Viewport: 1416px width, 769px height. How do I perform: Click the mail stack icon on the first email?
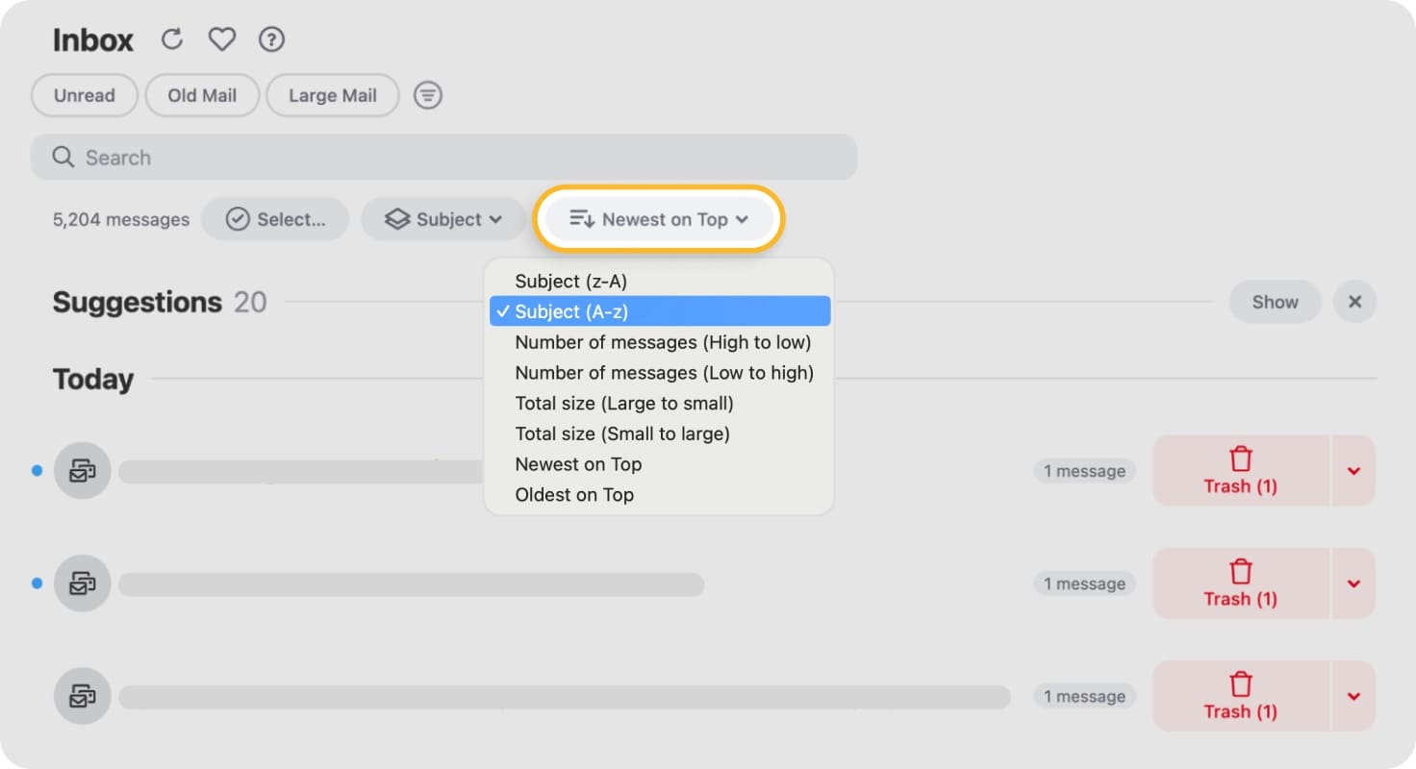pyautogui.click(x=83, y=471)
